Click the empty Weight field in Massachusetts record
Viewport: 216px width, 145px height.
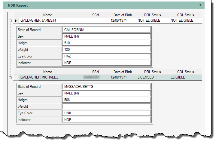pos(106,106)
